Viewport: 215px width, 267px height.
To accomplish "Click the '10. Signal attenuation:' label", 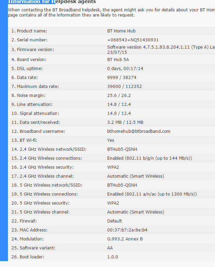I will [35, 113].
